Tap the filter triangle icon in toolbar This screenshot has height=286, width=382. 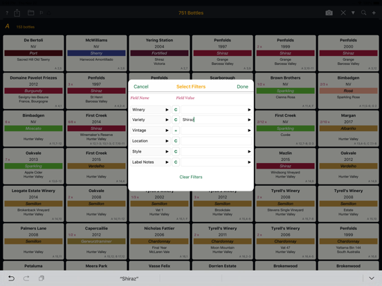[353, 12]
